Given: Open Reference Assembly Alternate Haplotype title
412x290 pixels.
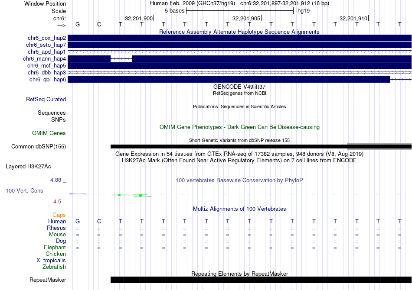Looking at the screenshot, I should point(239,32).
